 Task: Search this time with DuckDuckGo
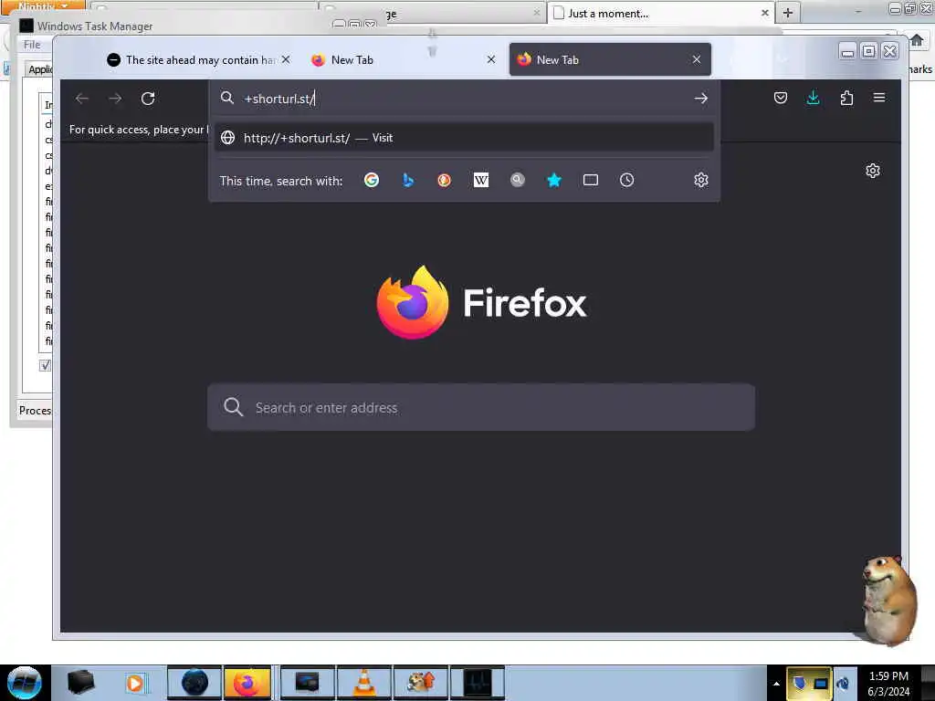click(x=445, y=180)
